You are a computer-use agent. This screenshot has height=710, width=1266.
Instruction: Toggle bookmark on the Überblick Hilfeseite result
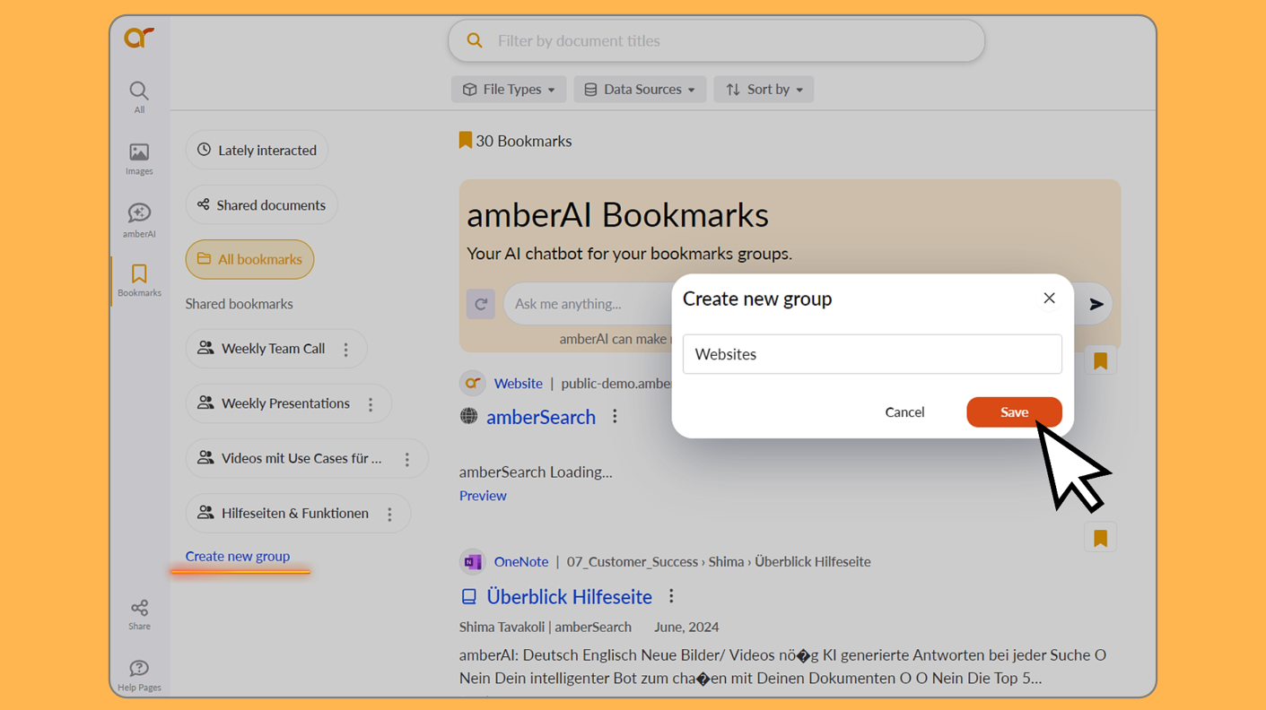(x=1100, y=538)
